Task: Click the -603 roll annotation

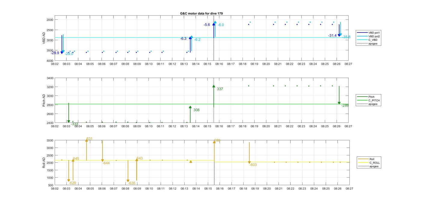Action: coord(253,164)
